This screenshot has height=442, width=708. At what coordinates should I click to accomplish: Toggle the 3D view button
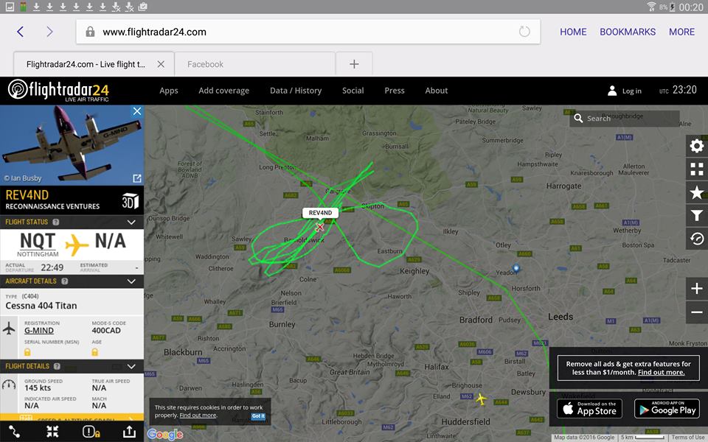(130, 200)
